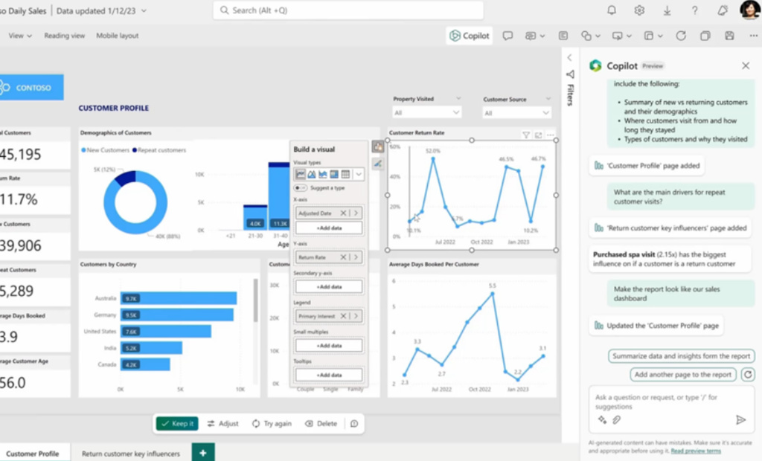Viewport: 762px width, 461px height.
Task: Open the toolbar more options ellipsis
Action: pyautogui.click(x=753, y=36)
